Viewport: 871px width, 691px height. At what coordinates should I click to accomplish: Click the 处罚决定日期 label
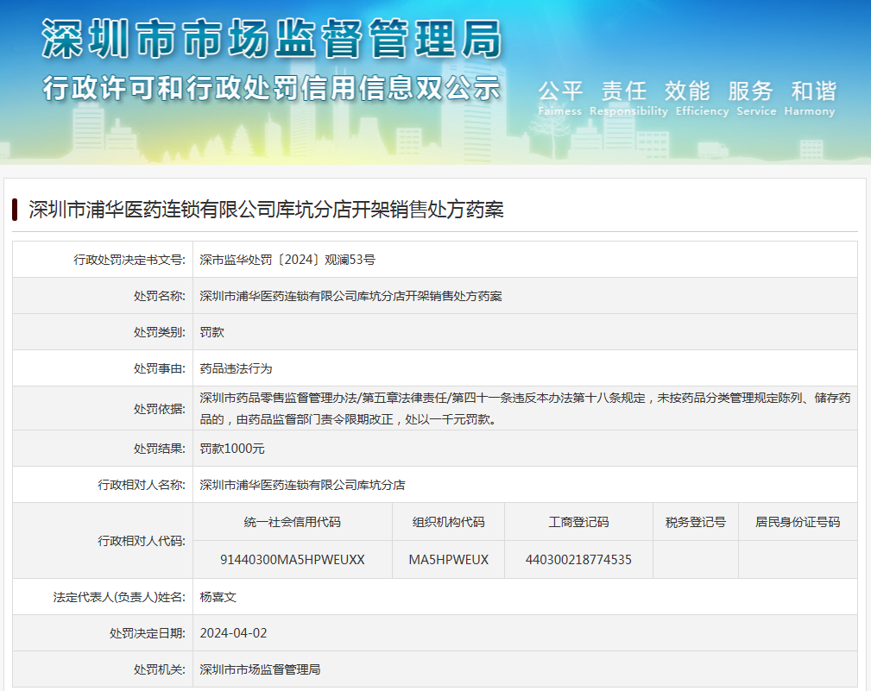click(148, 633)
